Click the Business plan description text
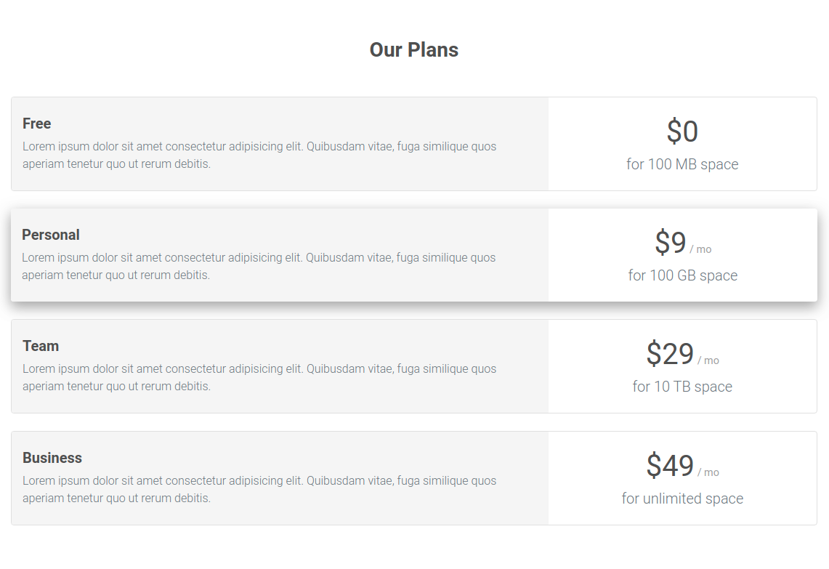 [259, 489]
